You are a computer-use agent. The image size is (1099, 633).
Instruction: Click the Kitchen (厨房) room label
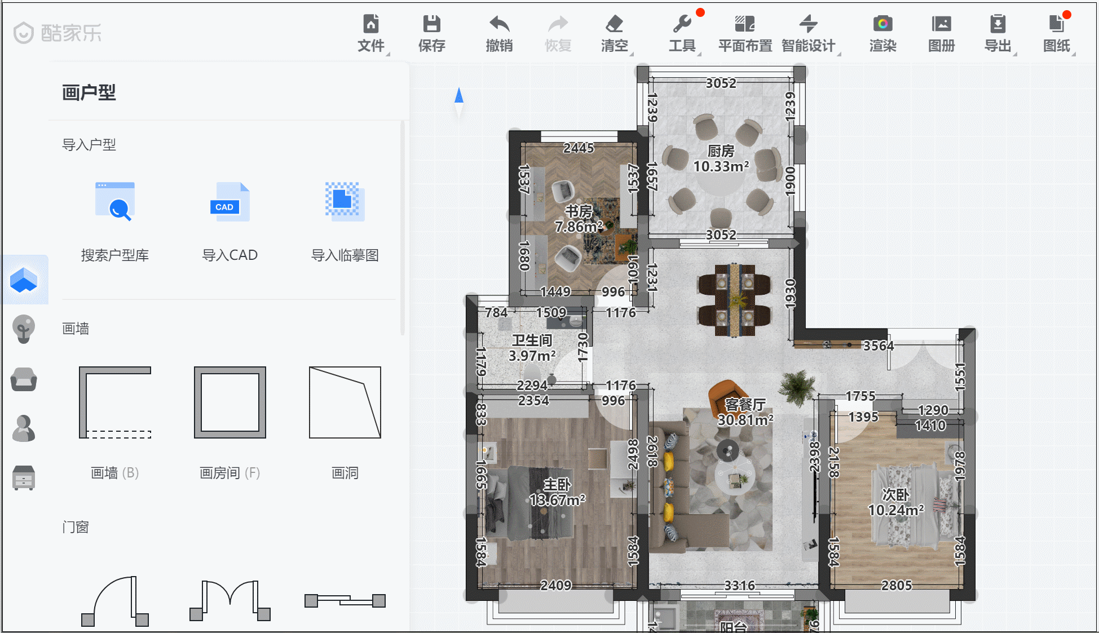coord(721,151)
